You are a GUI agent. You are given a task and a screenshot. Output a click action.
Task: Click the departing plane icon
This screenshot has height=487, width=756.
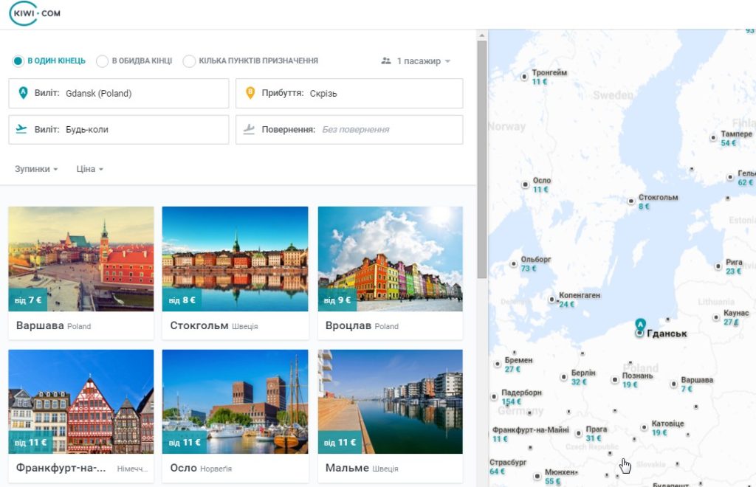point(21,129)
